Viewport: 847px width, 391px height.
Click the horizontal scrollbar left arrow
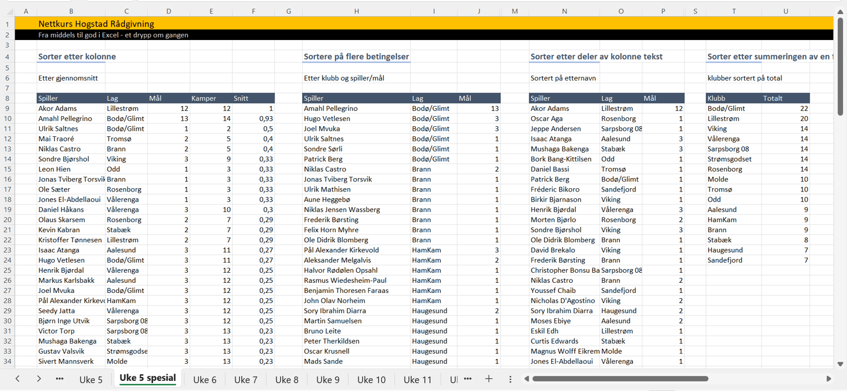[x=526, y=379]
